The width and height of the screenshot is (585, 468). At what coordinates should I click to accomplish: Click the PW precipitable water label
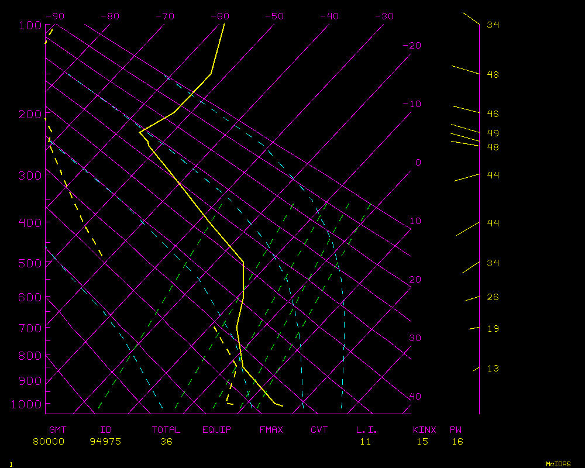(456, 430)
